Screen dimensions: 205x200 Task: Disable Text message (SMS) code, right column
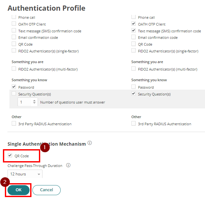click(x=134, y=30)
